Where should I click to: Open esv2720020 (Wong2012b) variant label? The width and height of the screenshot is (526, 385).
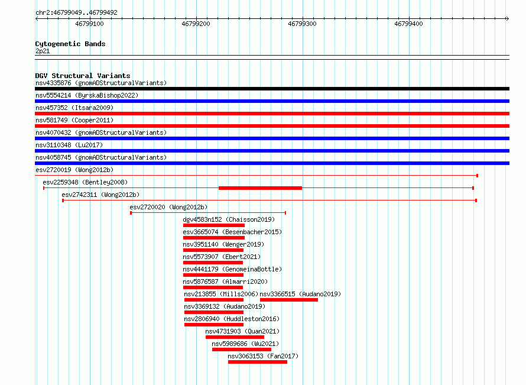click(x=169, y=207)
